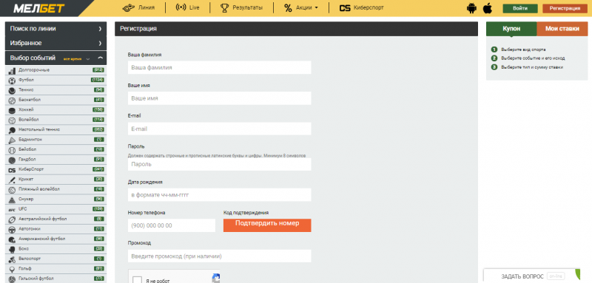This screenshot has width=592, height=283.
Task: Select the Крикет bat icon
Action: pos(12,180)
